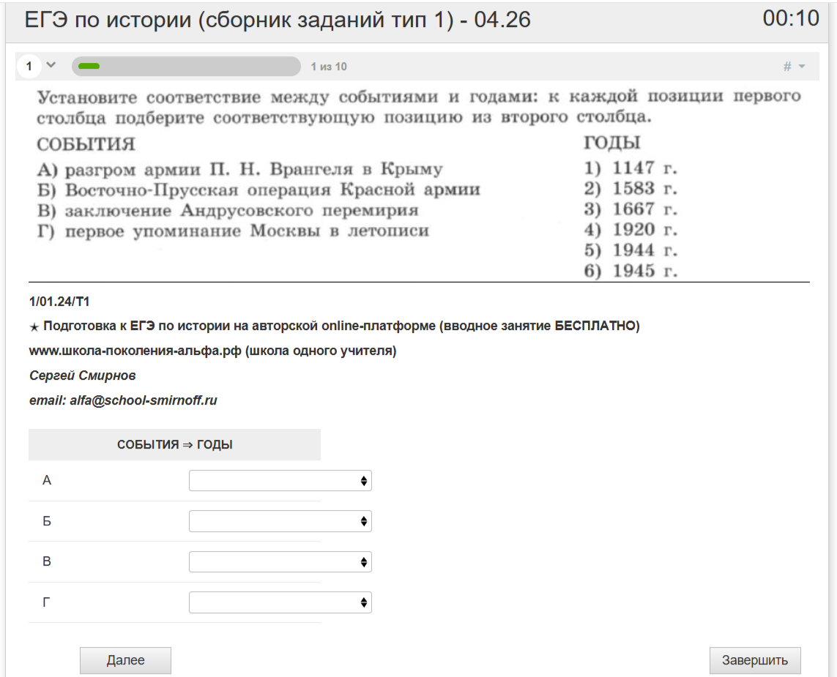Click the www.школа-поколения-альфа.рф website address
The width and height of the screenshot is (837, 677).
pyautogui.click(x=135, y=351)
